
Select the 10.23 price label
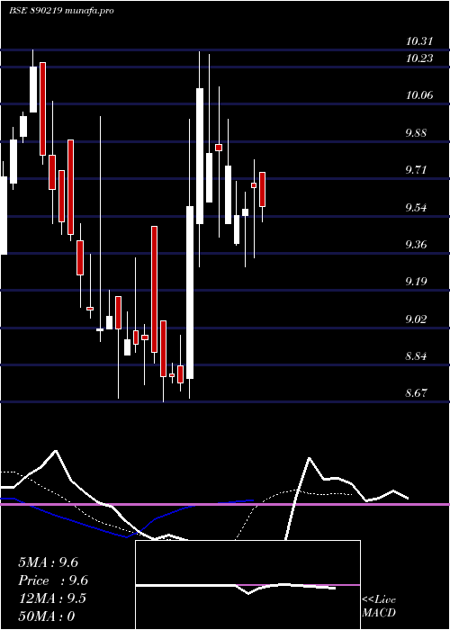pyautogui.click(x=419, y=58)
